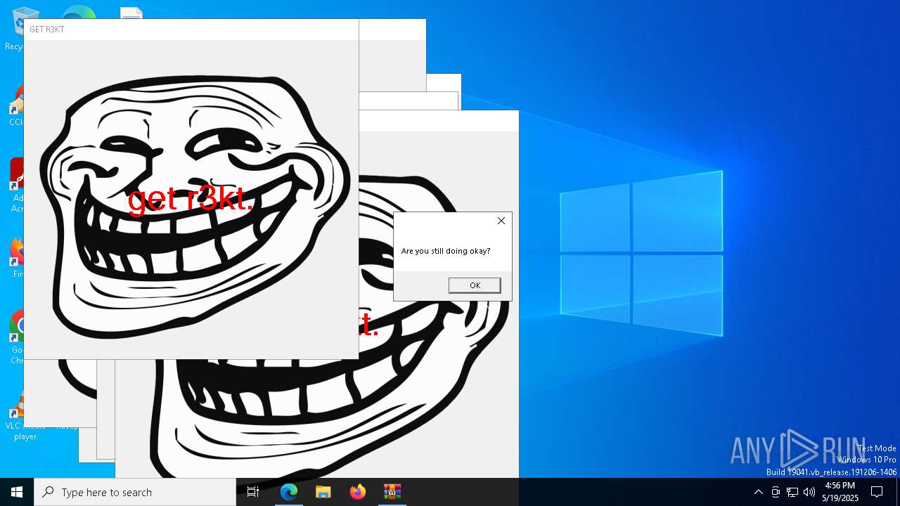Click the taskbar search box

(135, 492)
